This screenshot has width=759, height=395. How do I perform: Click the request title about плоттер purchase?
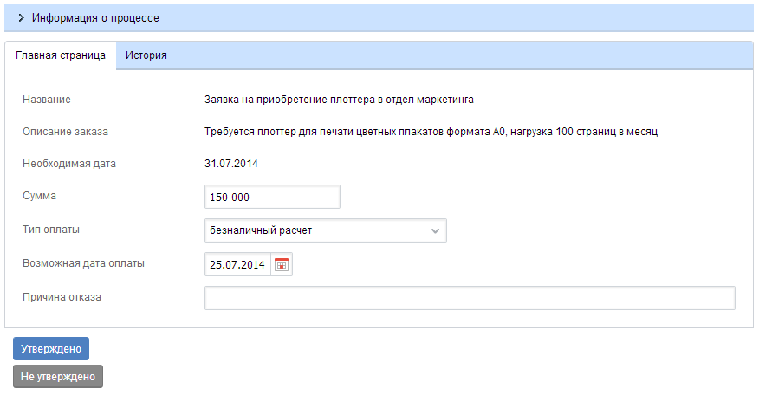[x=339, y=100]
